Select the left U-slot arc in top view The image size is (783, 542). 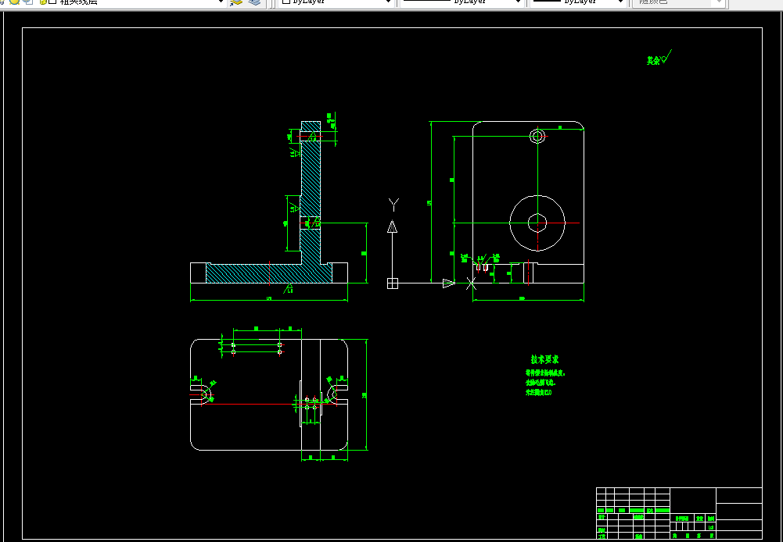pyautogui.click(x=207, y=394)
